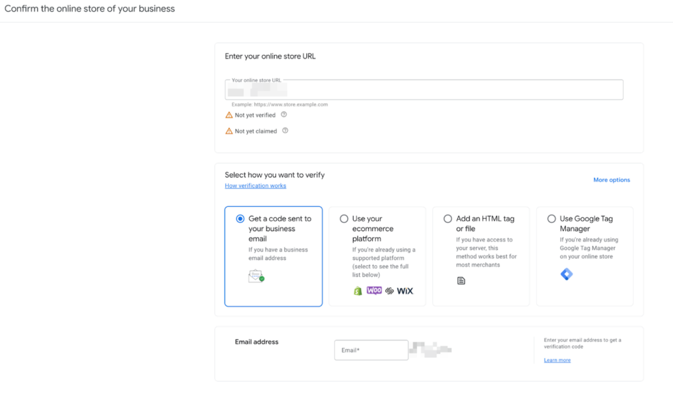Viewport: 673px width, 409px height.
Task: Click the Wix platform icon
Action: (404, 290)
